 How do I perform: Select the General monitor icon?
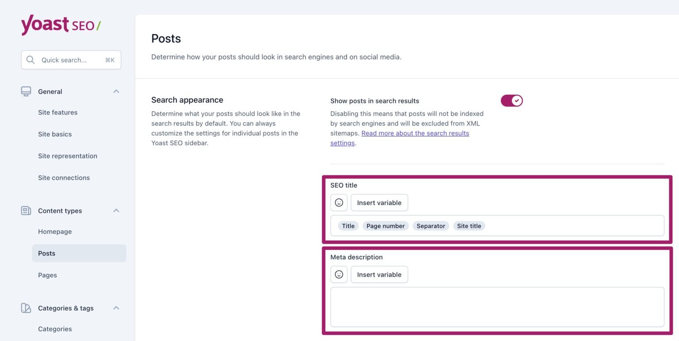pyautogui.click(x=26, y=91)
